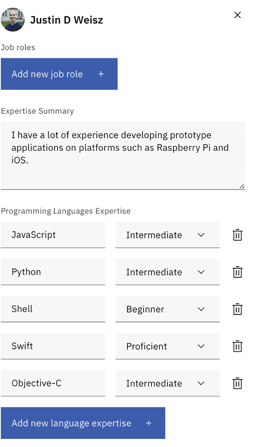Viewport: 256px width, 447px height.
Task: Delete the Python language row
Action: (x=237, y=272)
